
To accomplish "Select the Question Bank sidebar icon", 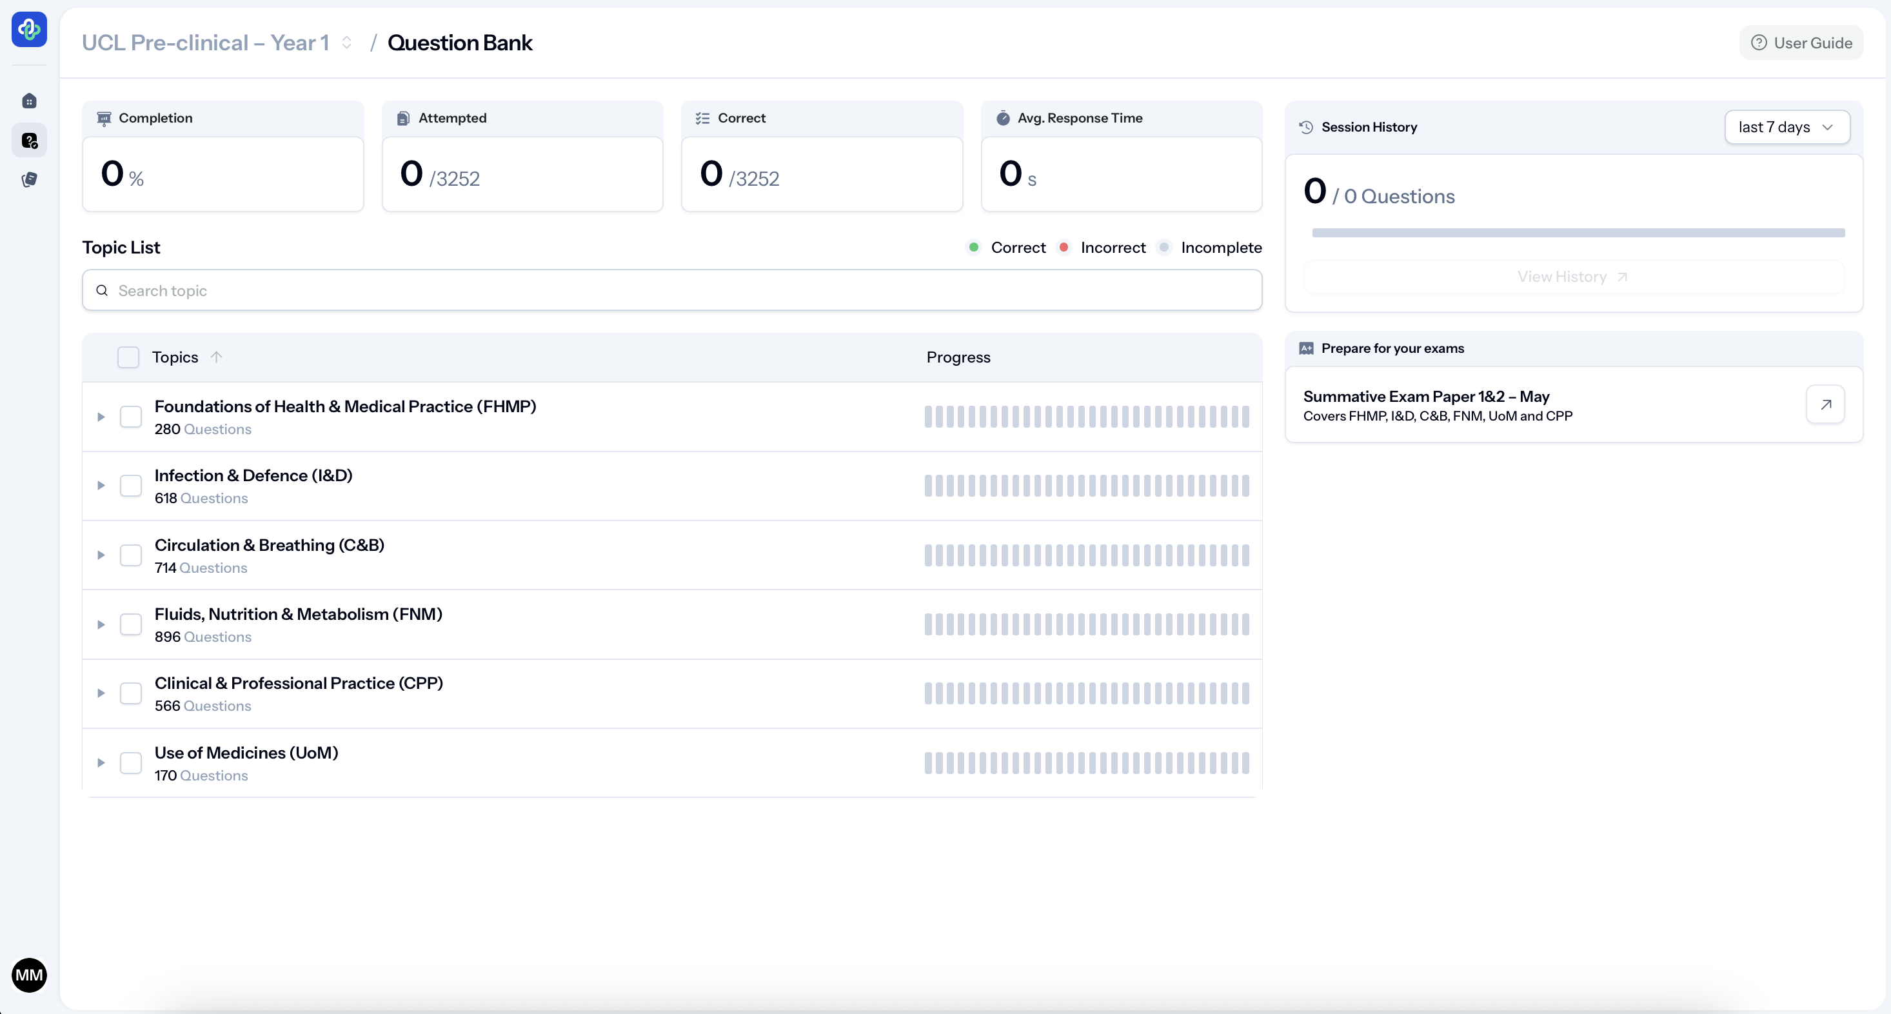I will [30, 140].
